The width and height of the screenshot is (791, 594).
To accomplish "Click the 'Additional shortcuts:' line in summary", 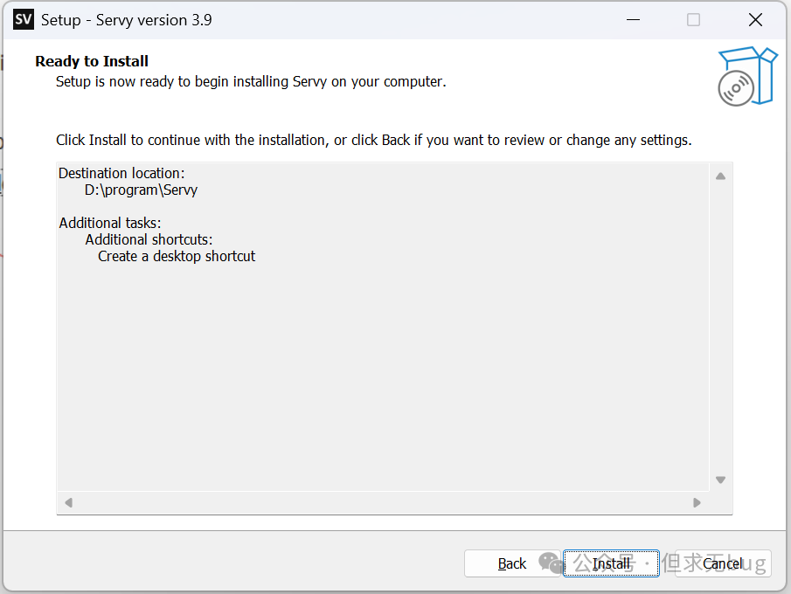I will click(149, 239).
